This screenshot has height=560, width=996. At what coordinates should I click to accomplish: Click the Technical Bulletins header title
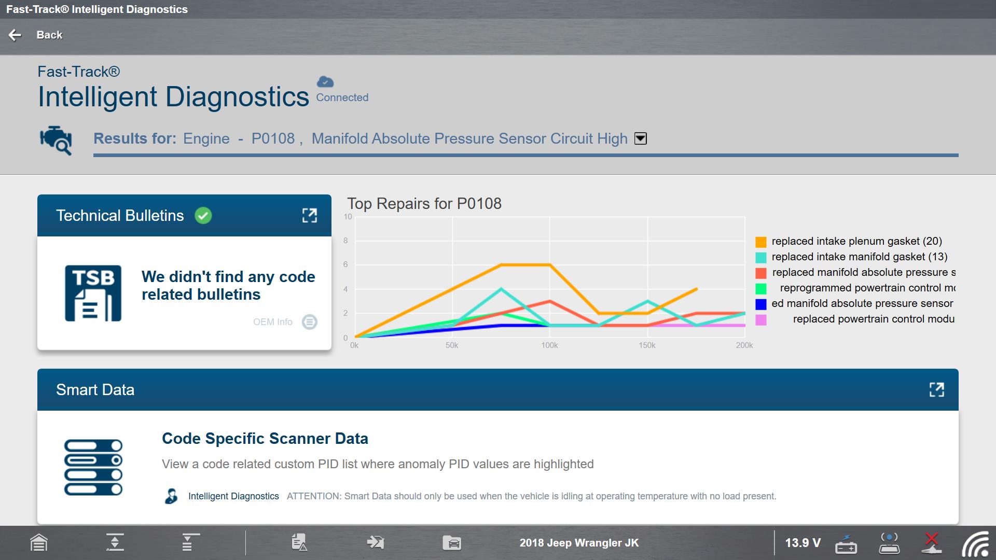pyautogui.click(x=120, y=216)
